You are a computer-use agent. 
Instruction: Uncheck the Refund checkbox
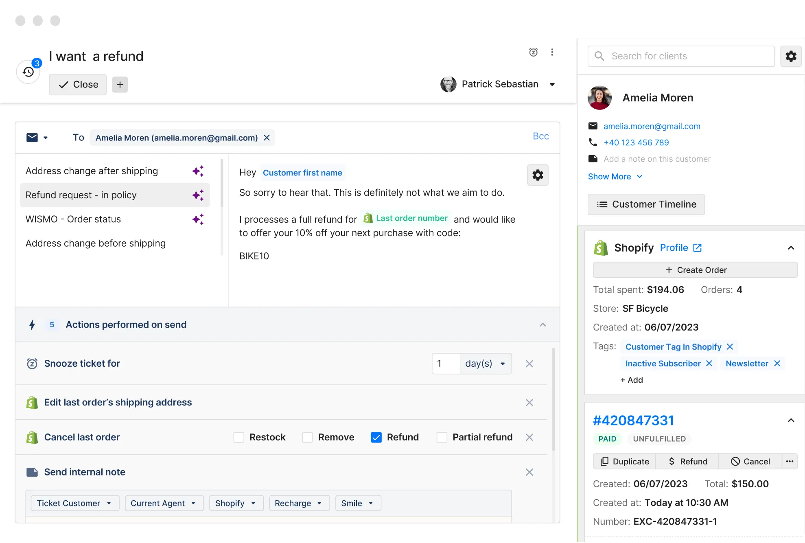pos(376,437)
